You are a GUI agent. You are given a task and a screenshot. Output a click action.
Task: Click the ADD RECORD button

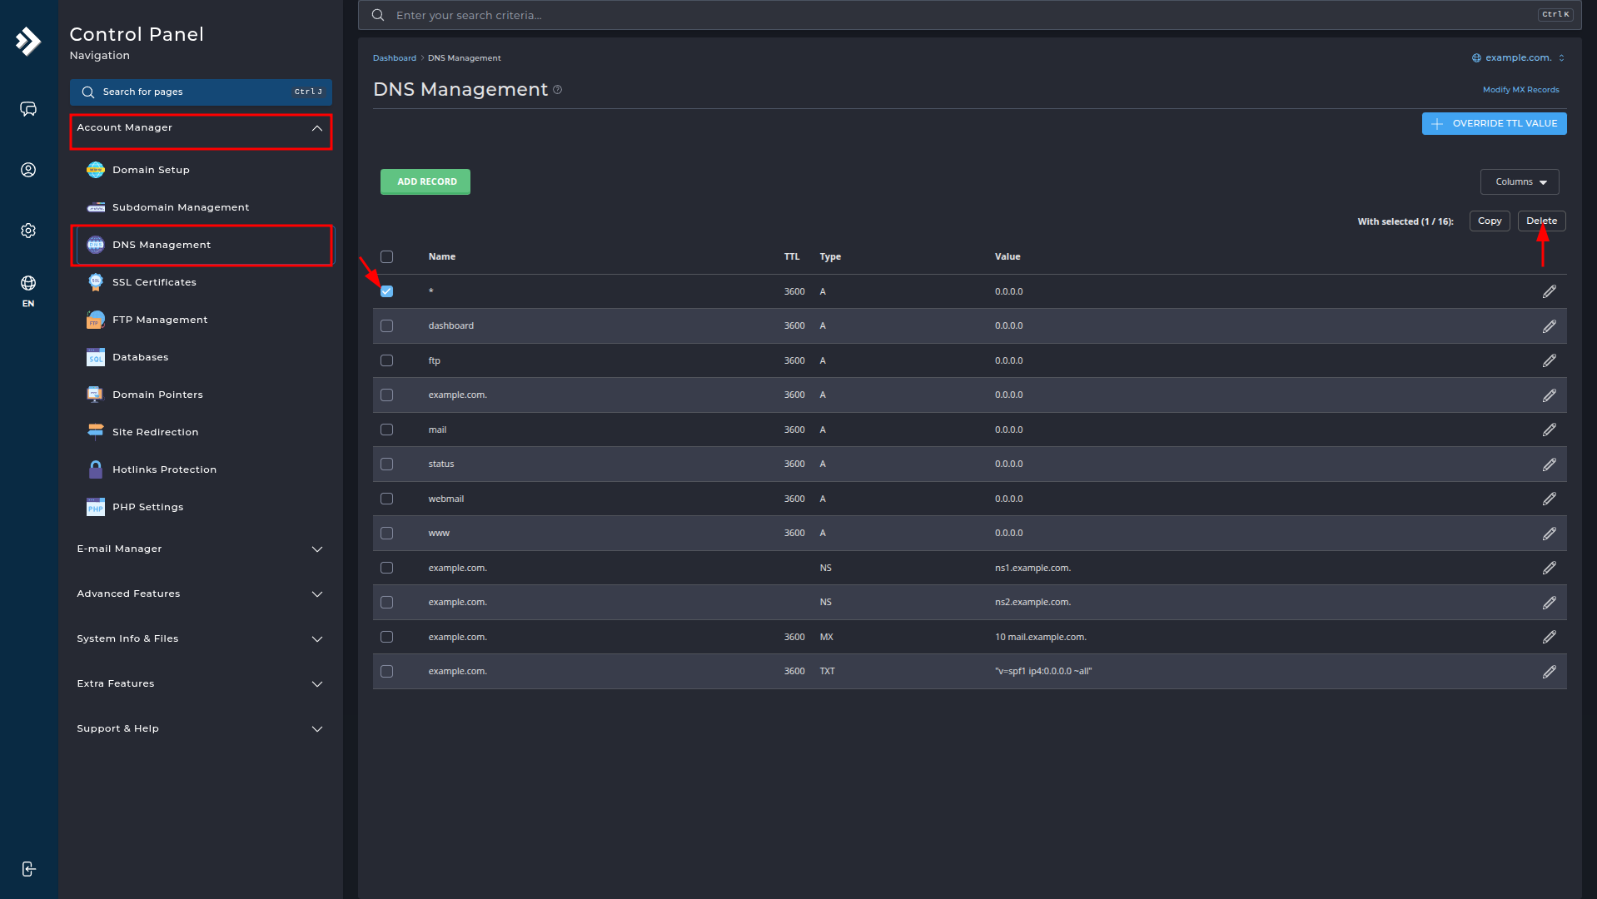425,181
